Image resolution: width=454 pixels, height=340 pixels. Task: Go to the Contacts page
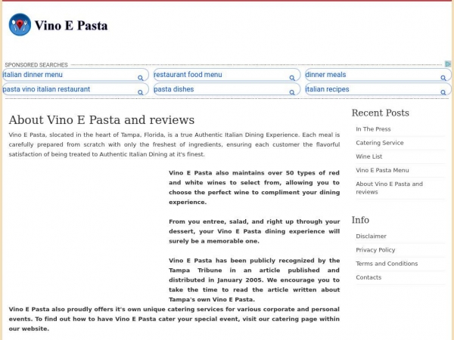(368, 277)
